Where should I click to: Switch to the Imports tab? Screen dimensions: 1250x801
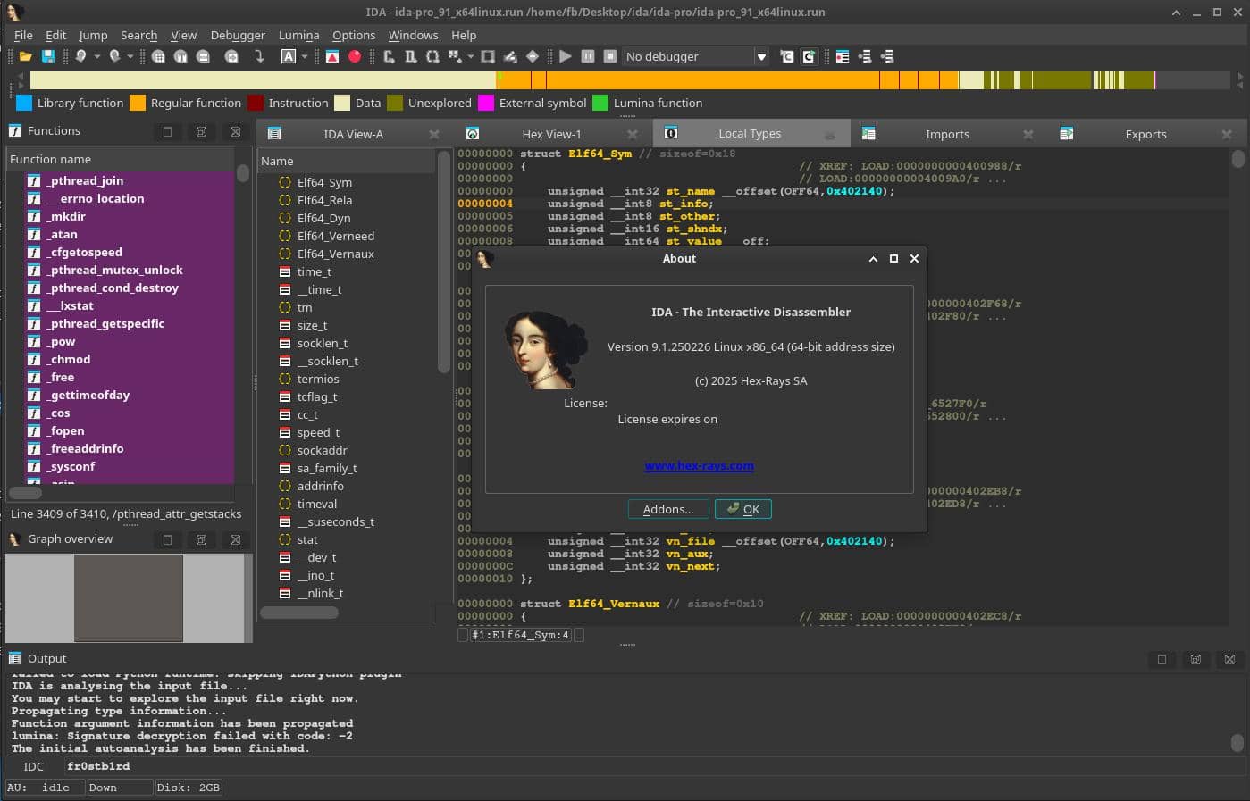(x=946, y=134)
